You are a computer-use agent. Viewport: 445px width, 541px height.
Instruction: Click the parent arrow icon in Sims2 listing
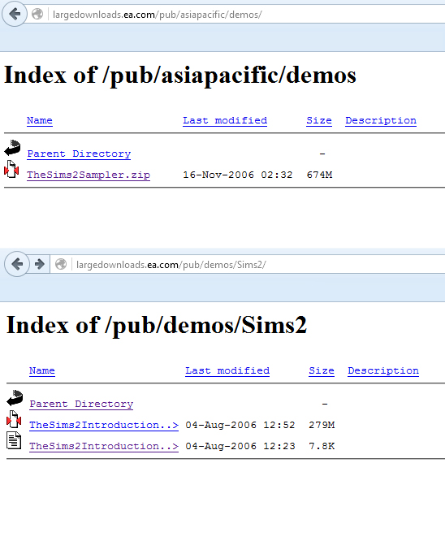[x=15, y=398]
